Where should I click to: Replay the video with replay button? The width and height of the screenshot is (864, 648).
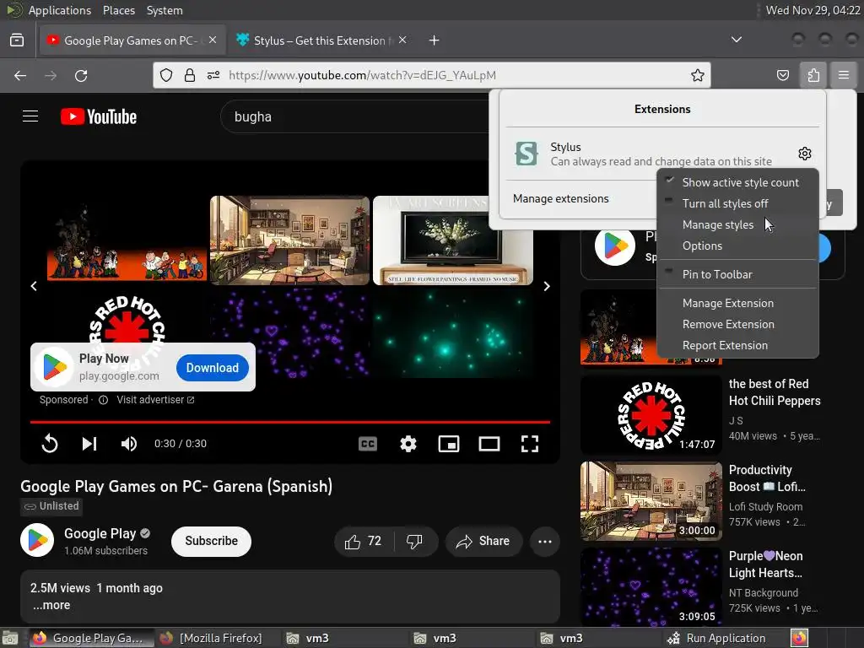pos(50,444)
